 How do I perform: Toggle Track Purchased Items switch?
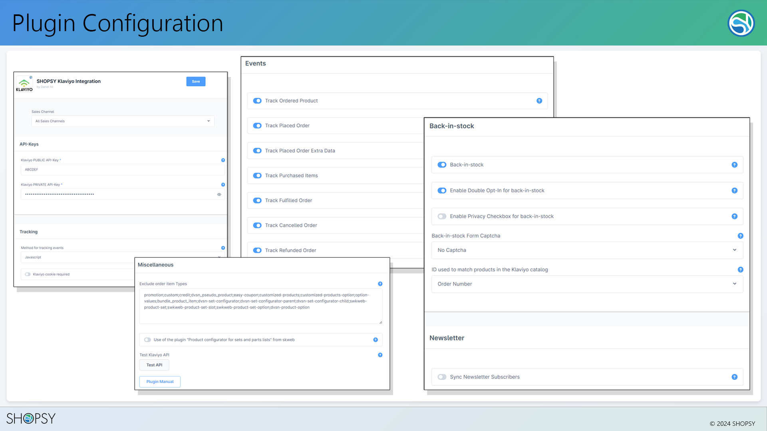click(x=257, y=176)
